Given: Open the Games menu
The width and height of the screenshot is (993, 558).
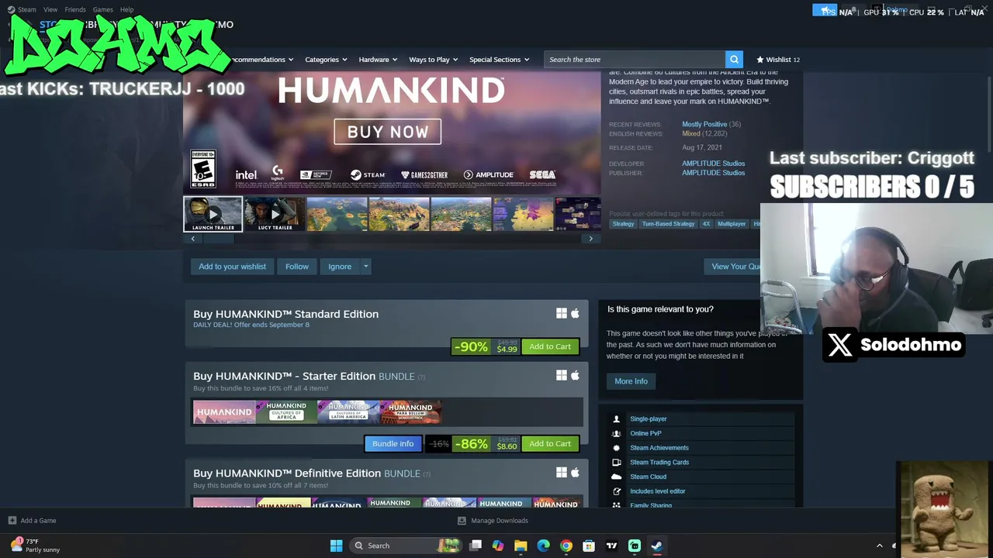Looking at the screenshot, I should click(x=102, y=9).
